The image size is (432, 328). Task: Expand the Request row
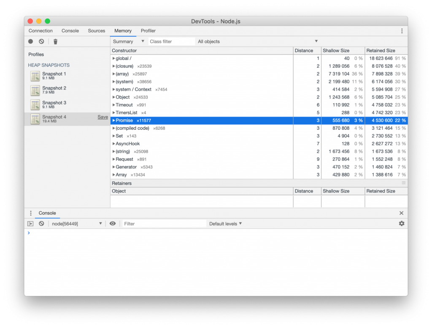tap(113, 159)
